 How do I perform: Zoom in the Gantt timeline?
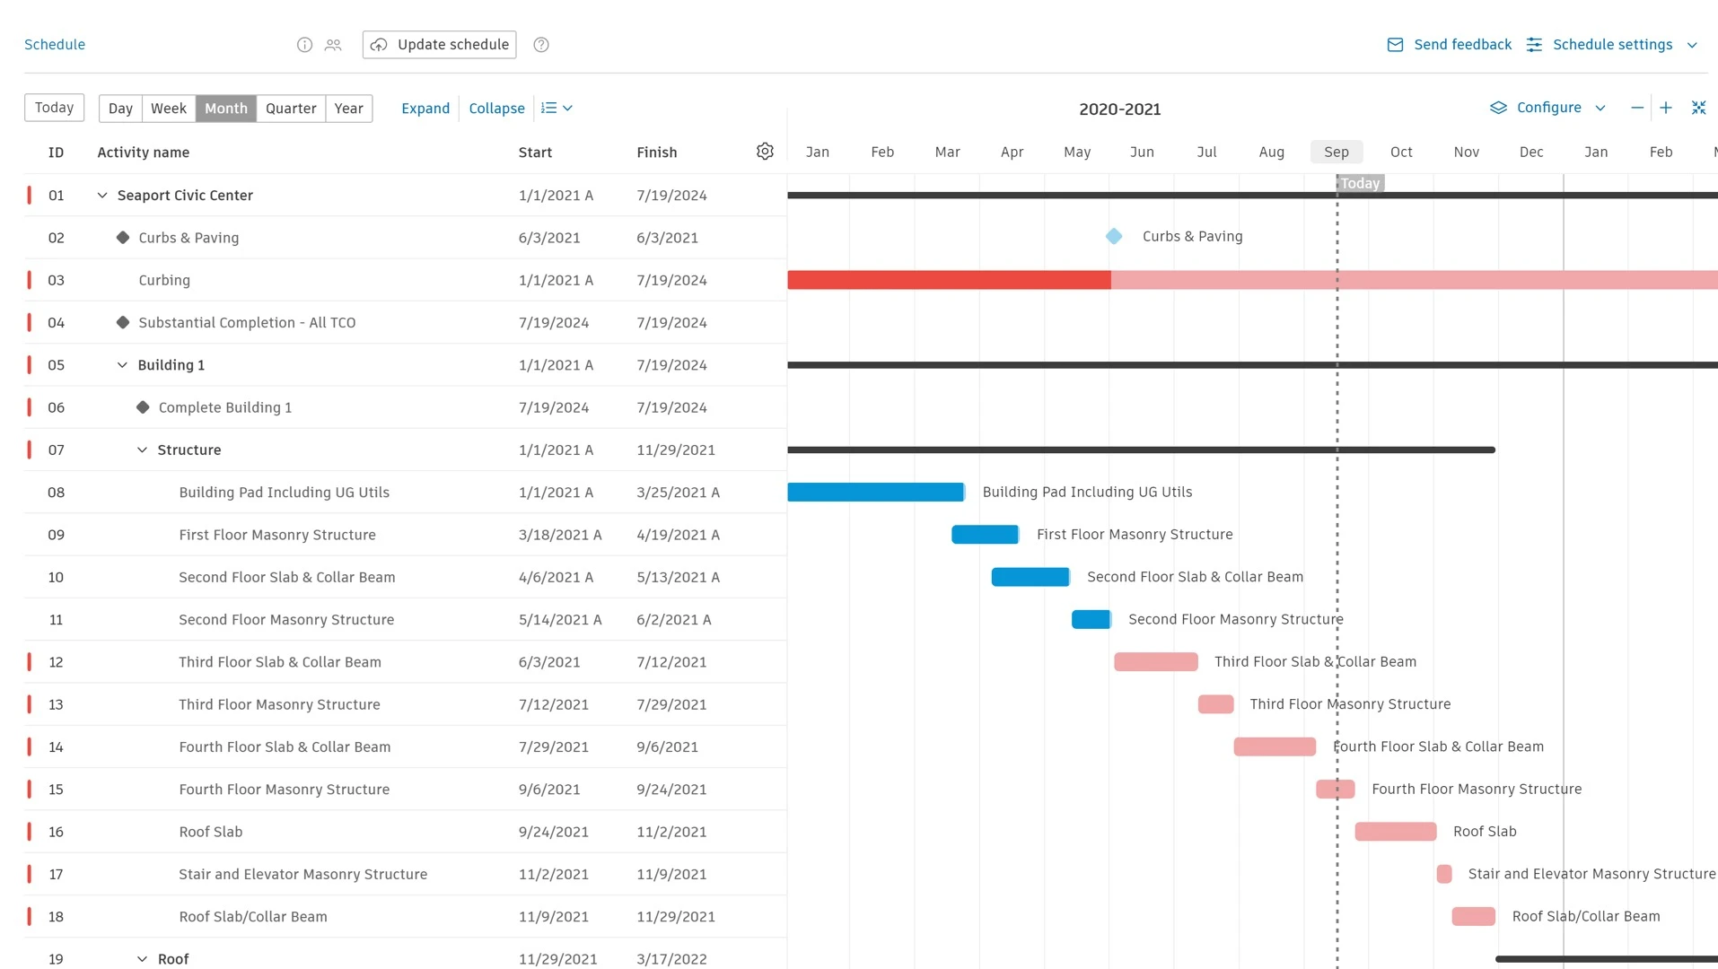coord(1666,108)
